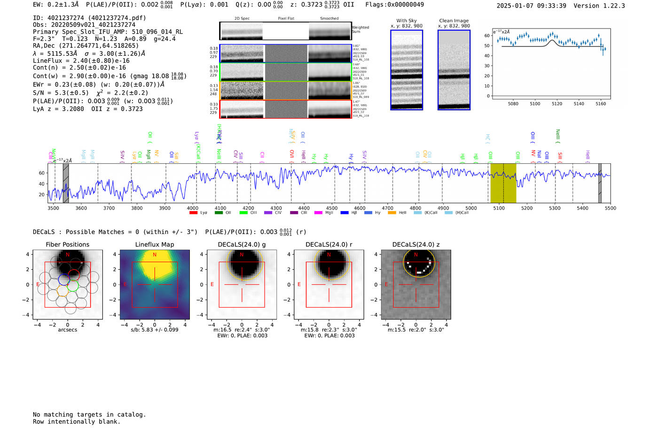Click the DECaLS Possible Matches = 0 line
658x447 pixels.
[115, 232]
